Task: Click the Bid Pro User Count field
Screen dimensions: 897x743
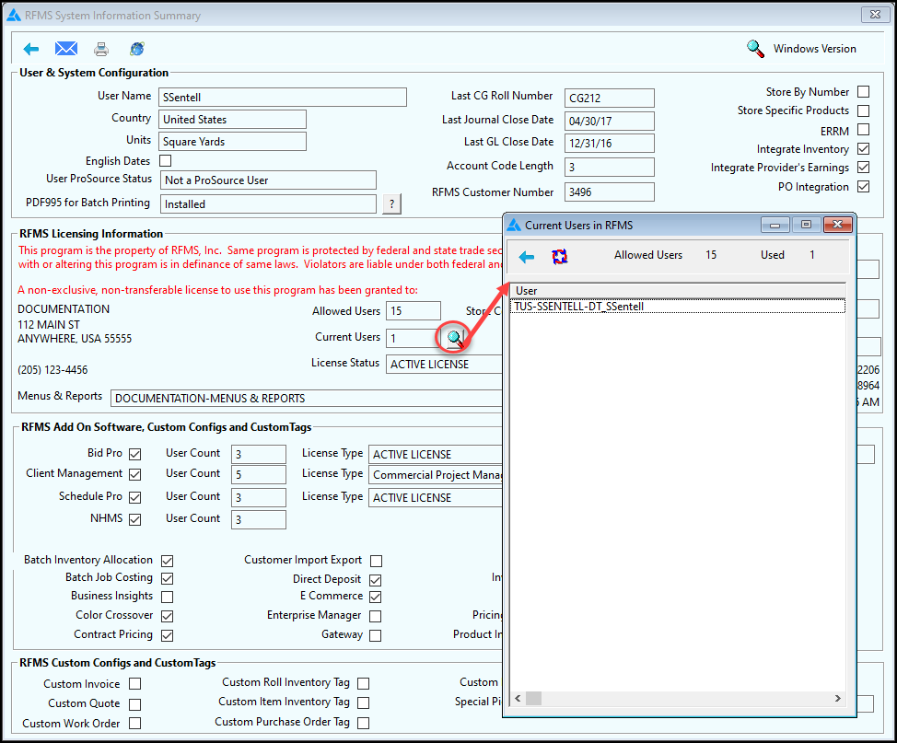Action: click(259, 454)
